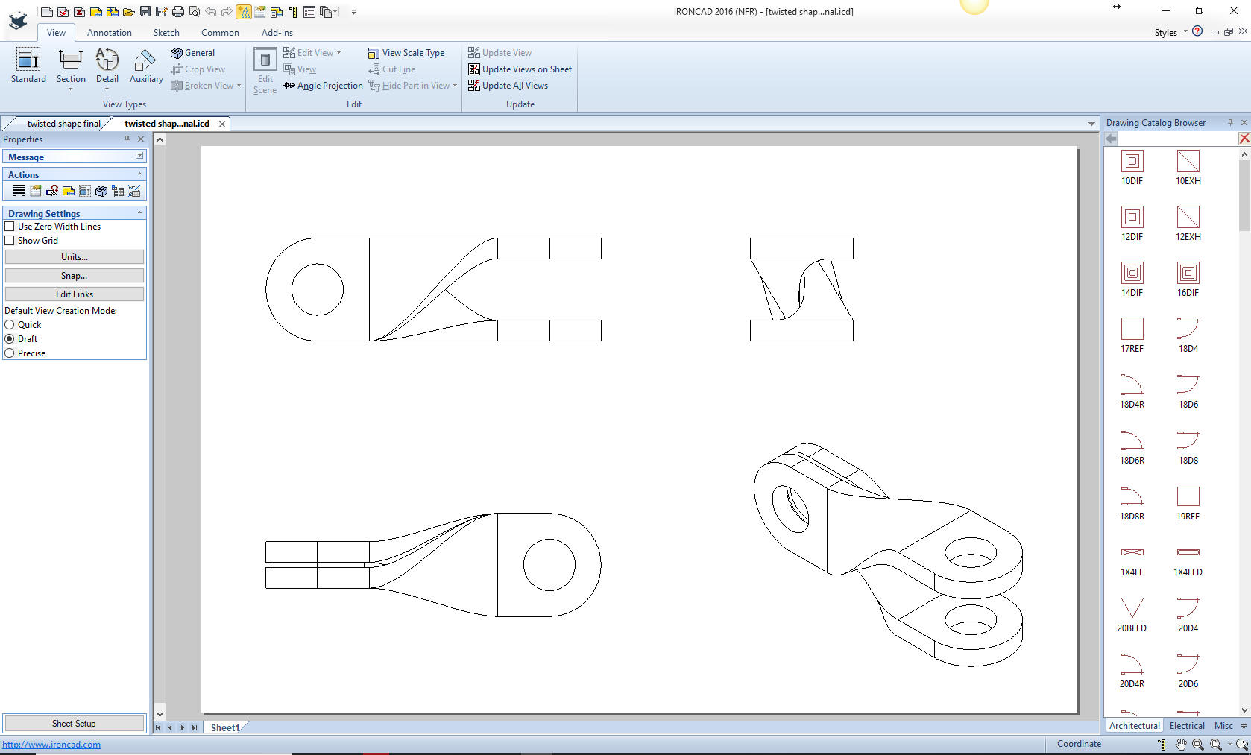This screenshot has width=1251, height=755.
Task: Click the General view button
Action: (x=193, y=53)
